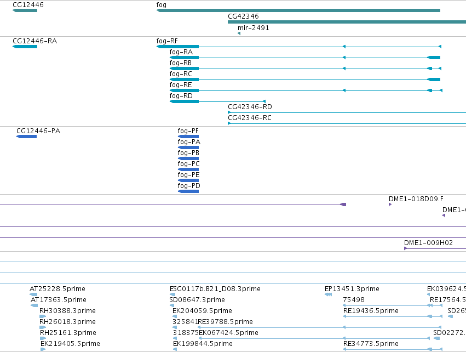
Task: Select the fog gene feature bar
Action: pos(298,10)
